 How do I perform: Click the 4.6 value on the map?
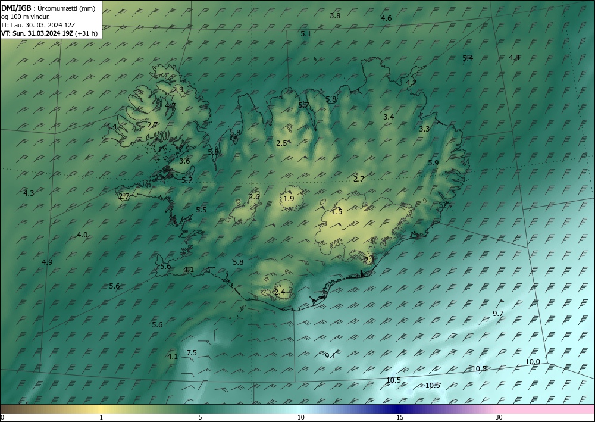point(386,18)
